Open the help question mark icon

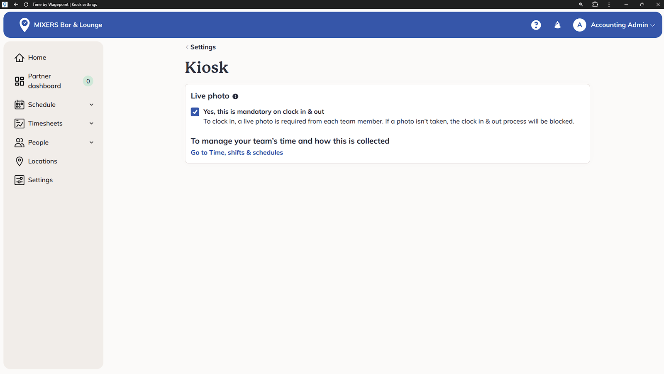pyautogui.click(x=536, y=25)
